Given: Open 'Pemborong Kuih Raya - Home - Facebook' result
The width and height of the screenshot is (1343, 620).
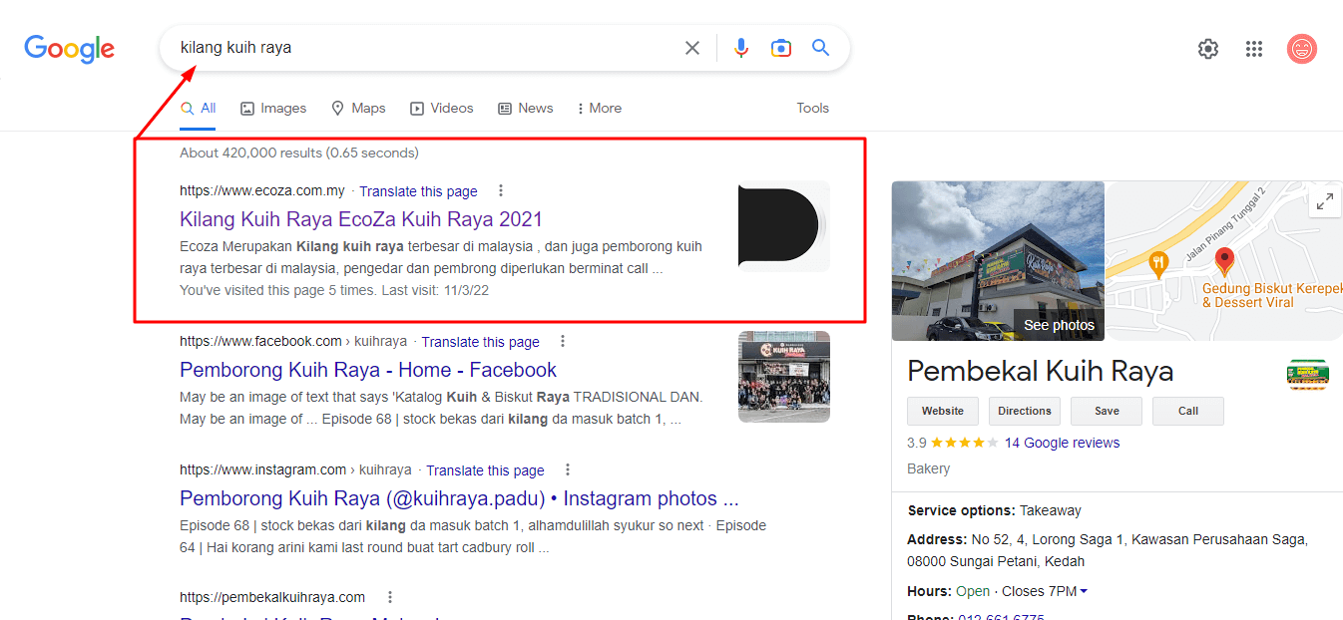Looking at the screenshot, I should 368,370.
